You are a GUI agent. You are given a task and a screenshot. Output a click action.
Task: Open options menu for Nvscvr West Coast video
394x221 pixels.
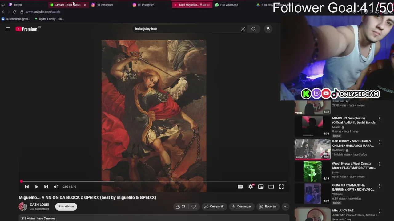pos(379,164)
